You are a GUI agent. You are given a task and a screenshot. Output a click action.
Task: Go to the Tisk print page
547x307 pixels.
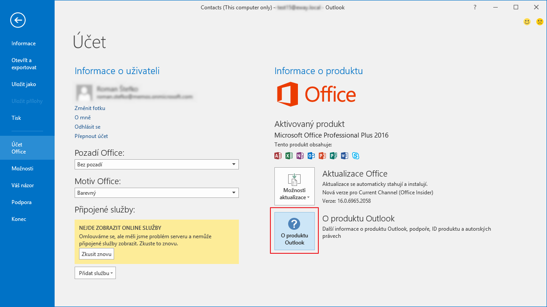point(27,118)
